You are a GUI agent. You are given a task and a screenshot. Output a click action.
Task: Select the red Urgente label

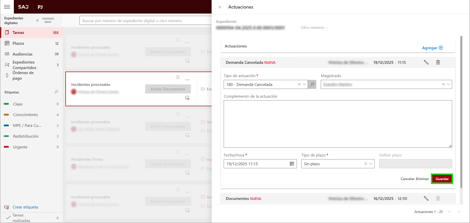pos(20,147)
